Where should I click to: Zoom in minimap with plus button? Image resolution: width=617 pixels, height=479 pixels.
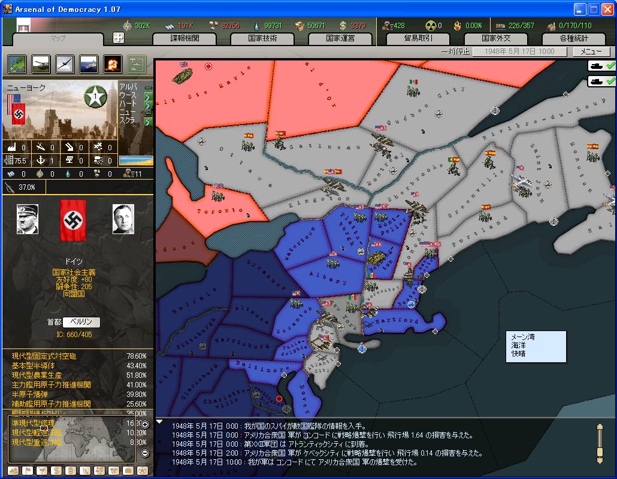(x=145, y=425)
